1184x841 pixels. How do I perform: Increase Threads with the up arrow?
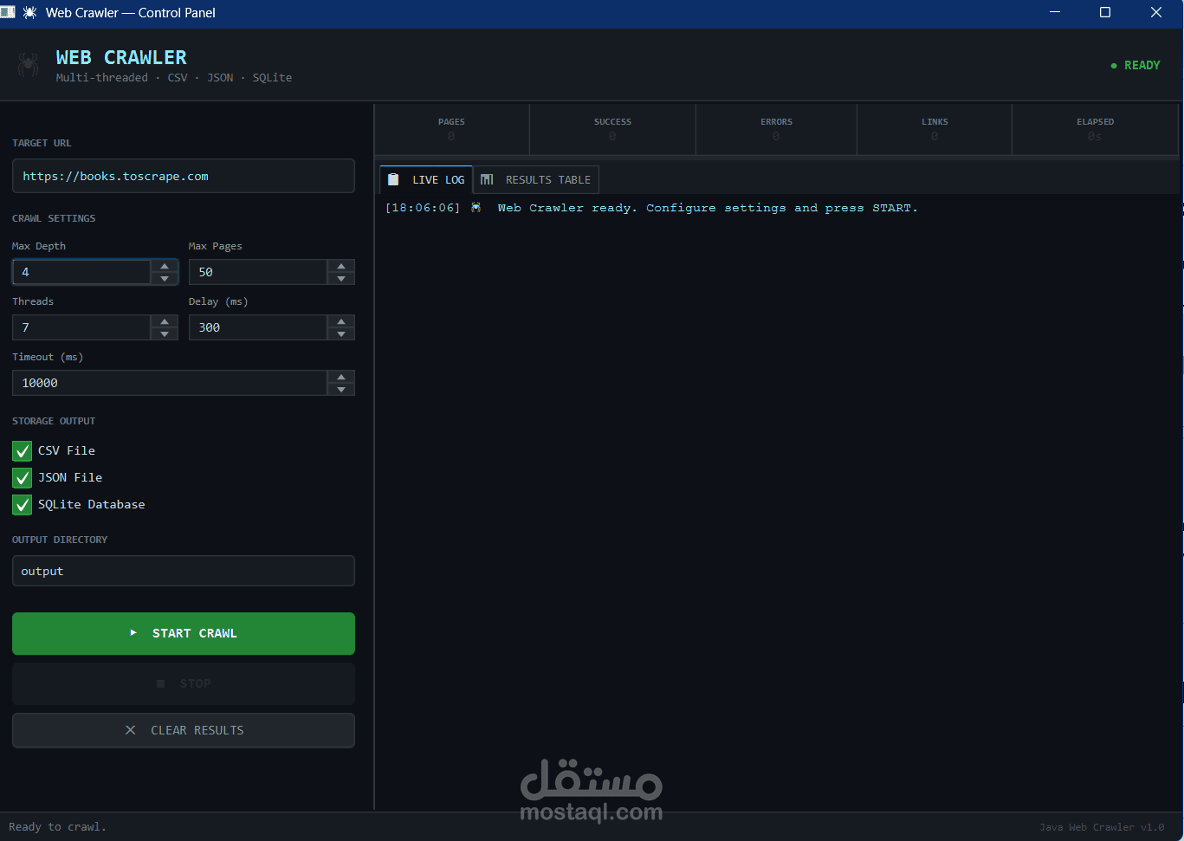click(x=165, y=321)
